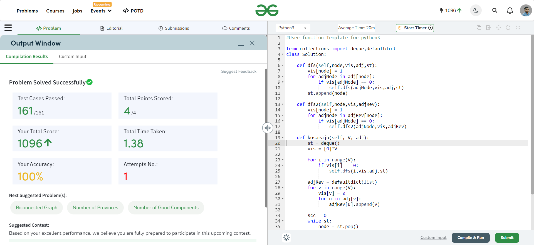Close the Output Window
Image resolution: width=534 pixels, height=245 pixels.
click(x=252, y=43)
